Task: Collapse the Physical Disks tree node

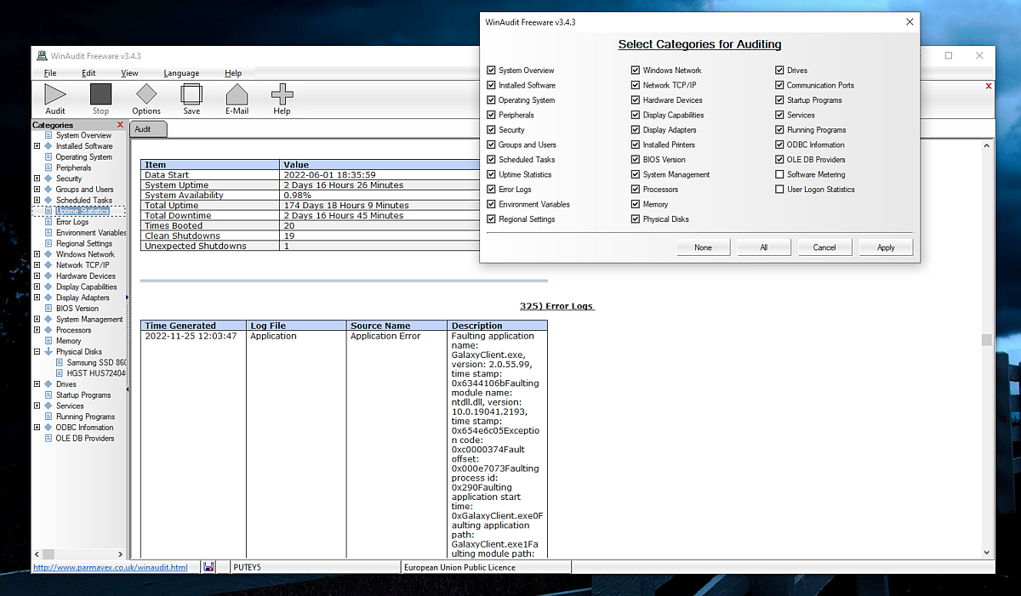Action: pos(37,352)
